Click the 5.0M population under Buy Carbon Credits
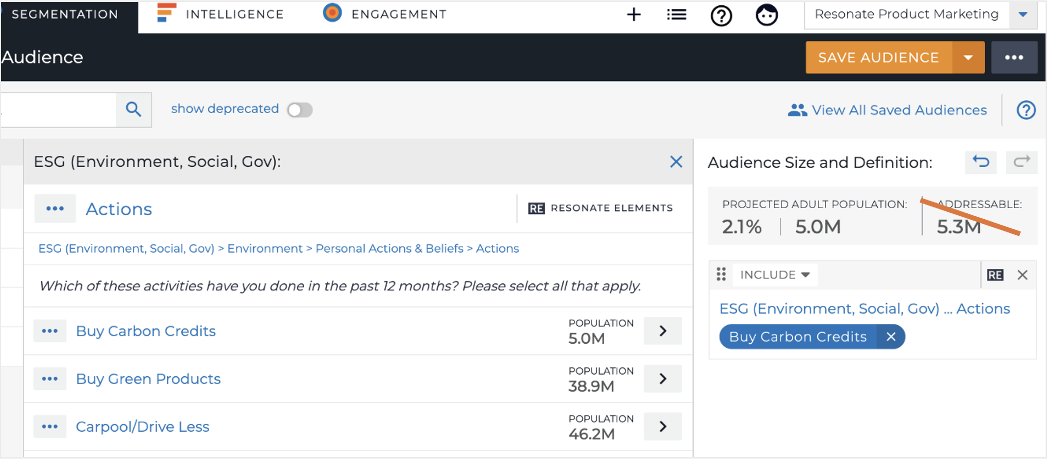 [x=586, y=339]
